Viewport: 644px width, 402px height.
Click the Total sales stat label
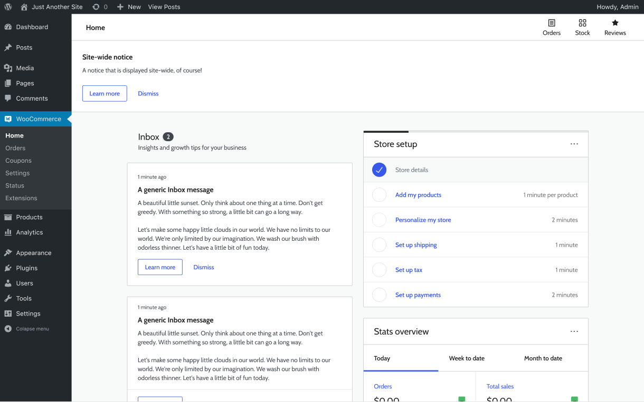[x=500, y=386]
